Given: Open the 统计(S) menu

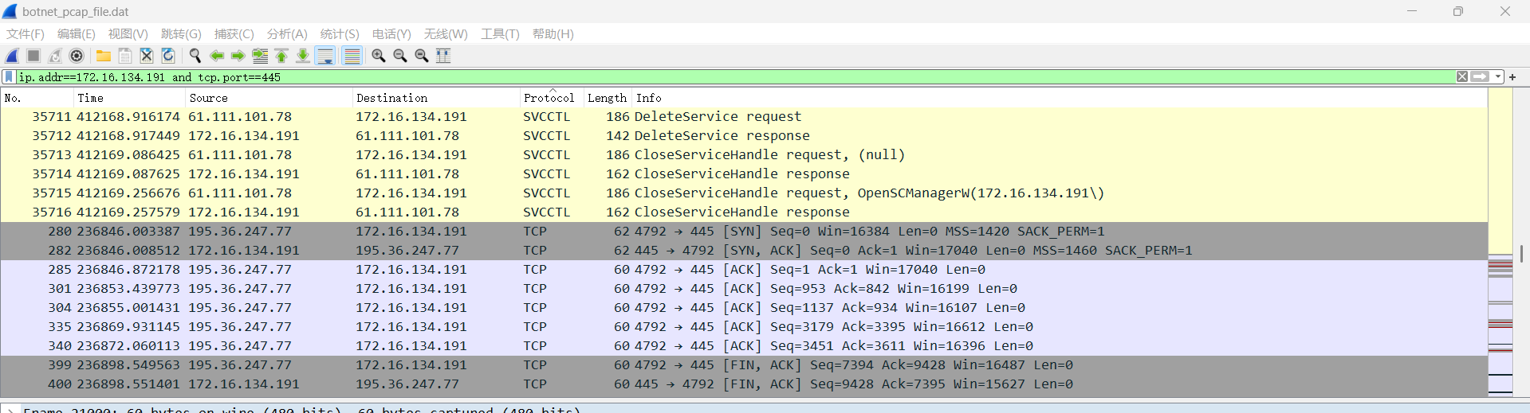Looking at the screenshot, I should click(x=340, y=34).
